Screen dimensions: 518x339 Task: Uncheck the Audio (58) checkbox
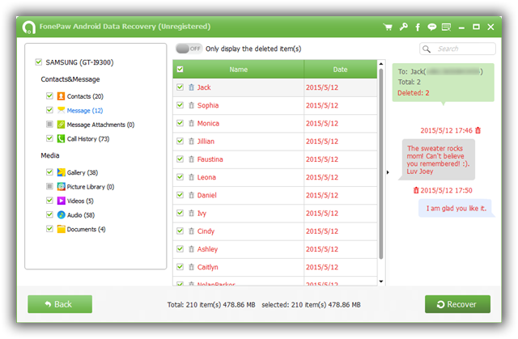(49, 214)
